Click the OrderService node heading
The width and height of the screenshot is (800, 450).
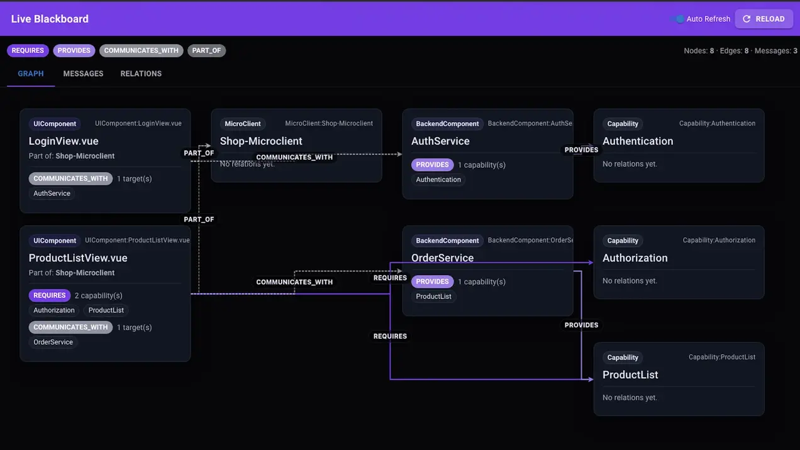(442, 258)
